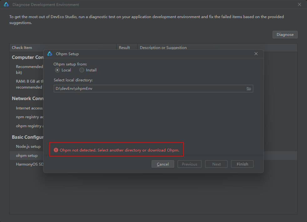This screenshot has height=222, width=307.
Task: Click the Computer Configuration section heading
Action: (28, 57)
